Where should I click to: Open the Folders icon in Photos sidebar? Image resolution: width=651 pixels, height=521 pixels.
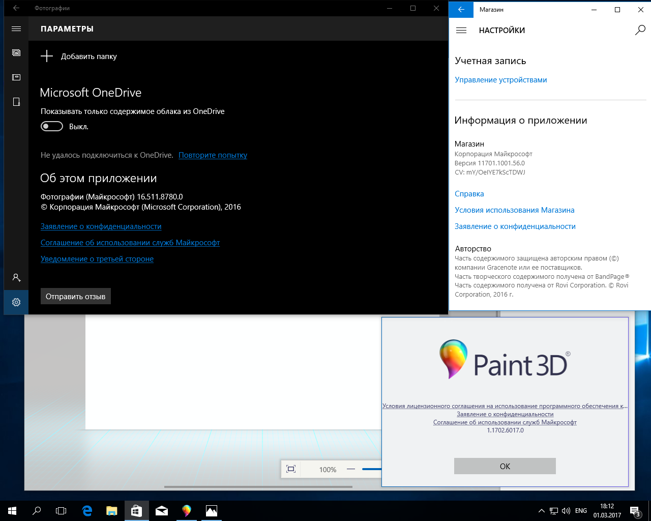(x=16, y=102)
